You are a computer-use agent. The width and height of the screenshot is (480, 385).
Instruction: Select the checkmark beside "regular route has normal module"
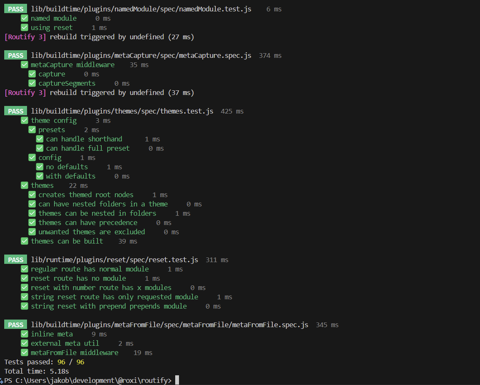pyautogui.click(x=24, y=269)
